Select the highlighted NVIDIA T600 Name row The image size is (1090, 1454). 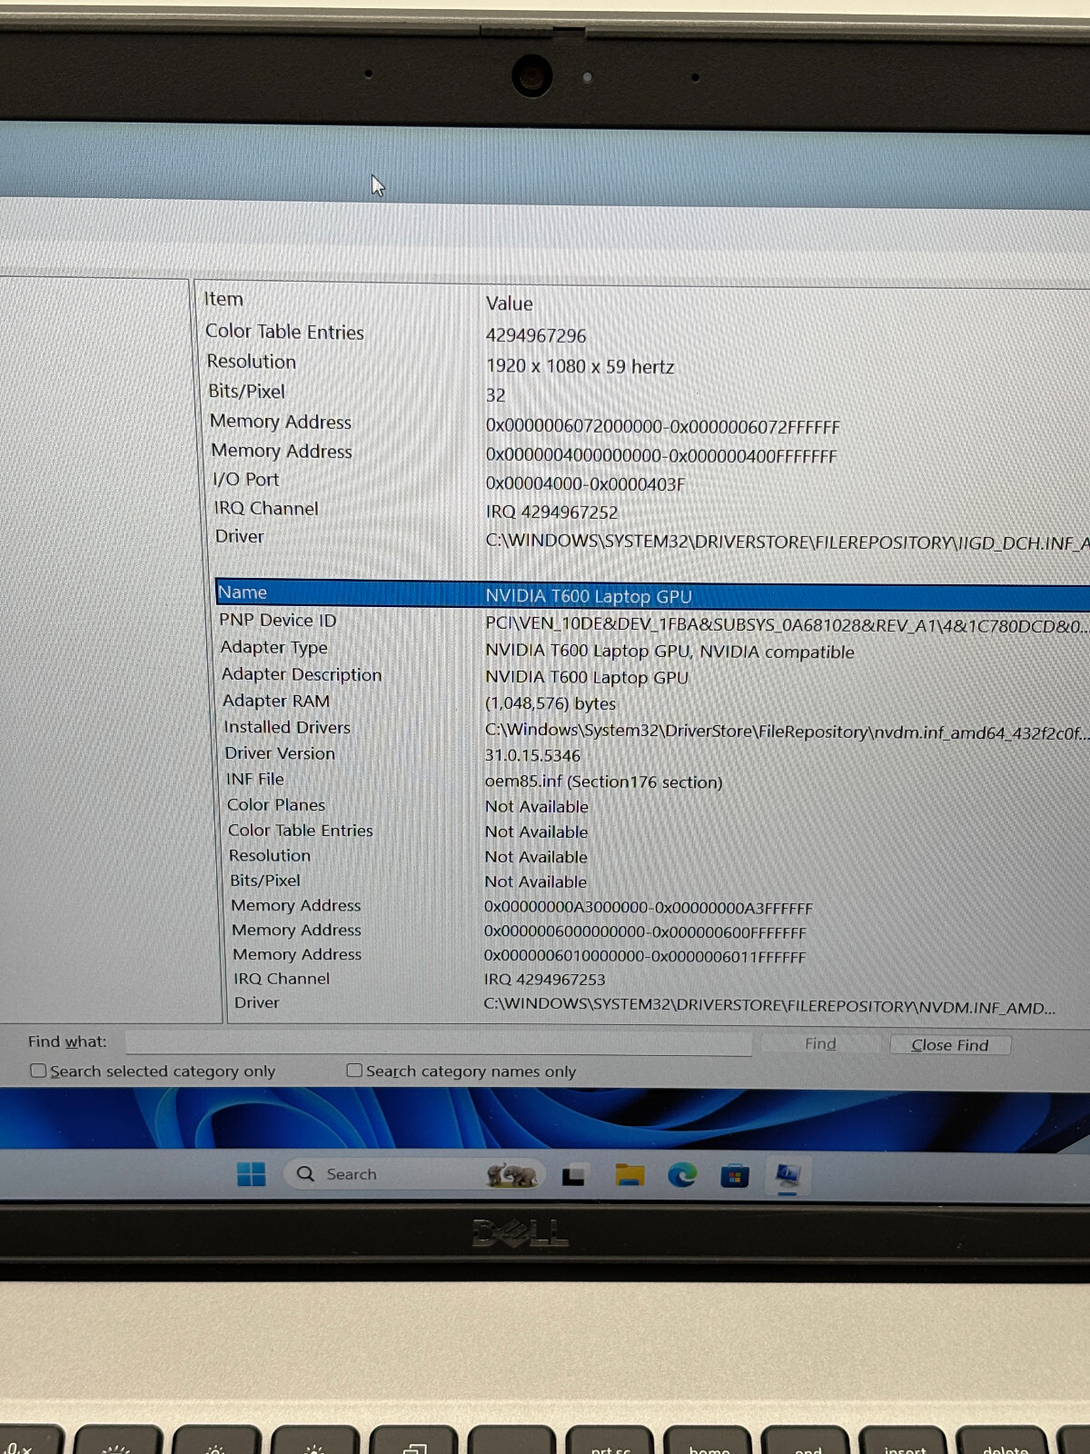(589, 596)
